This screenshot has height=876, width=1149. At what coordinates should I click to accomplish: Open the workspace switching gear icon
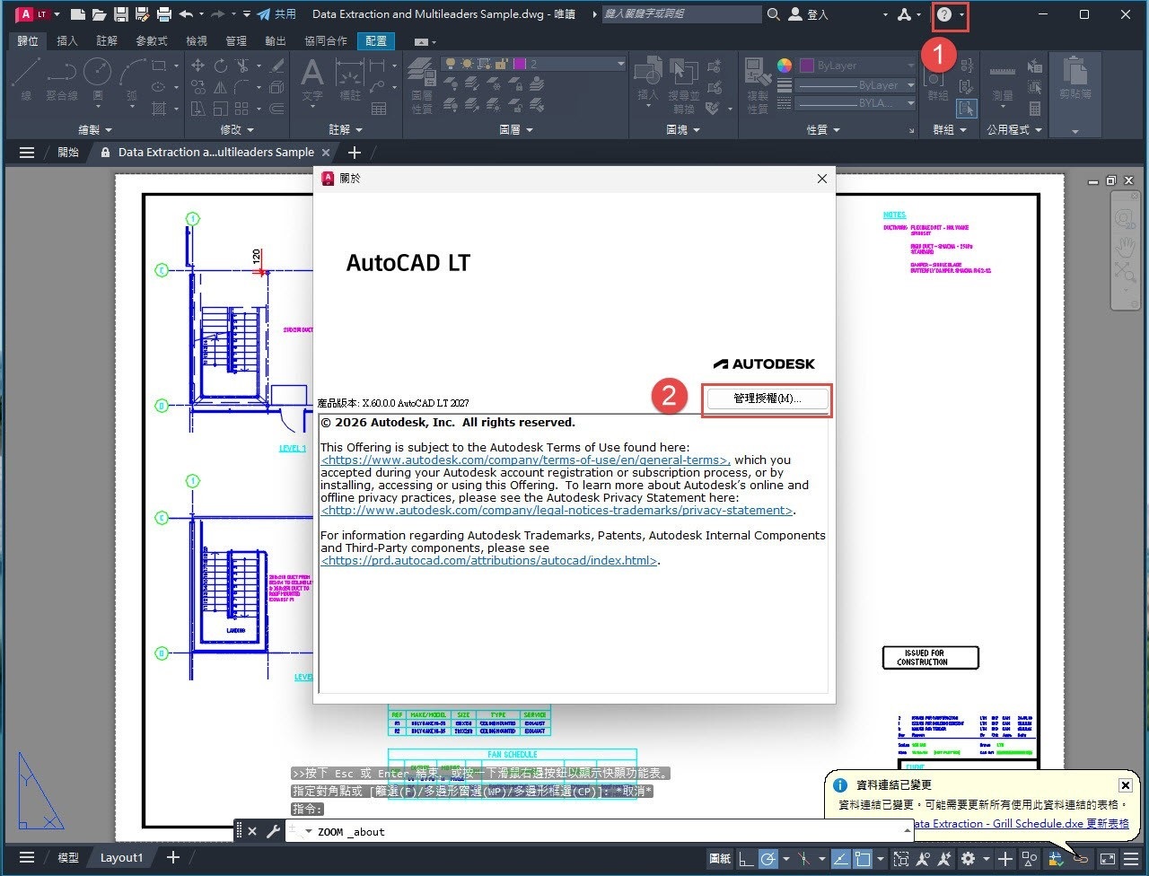968,859
